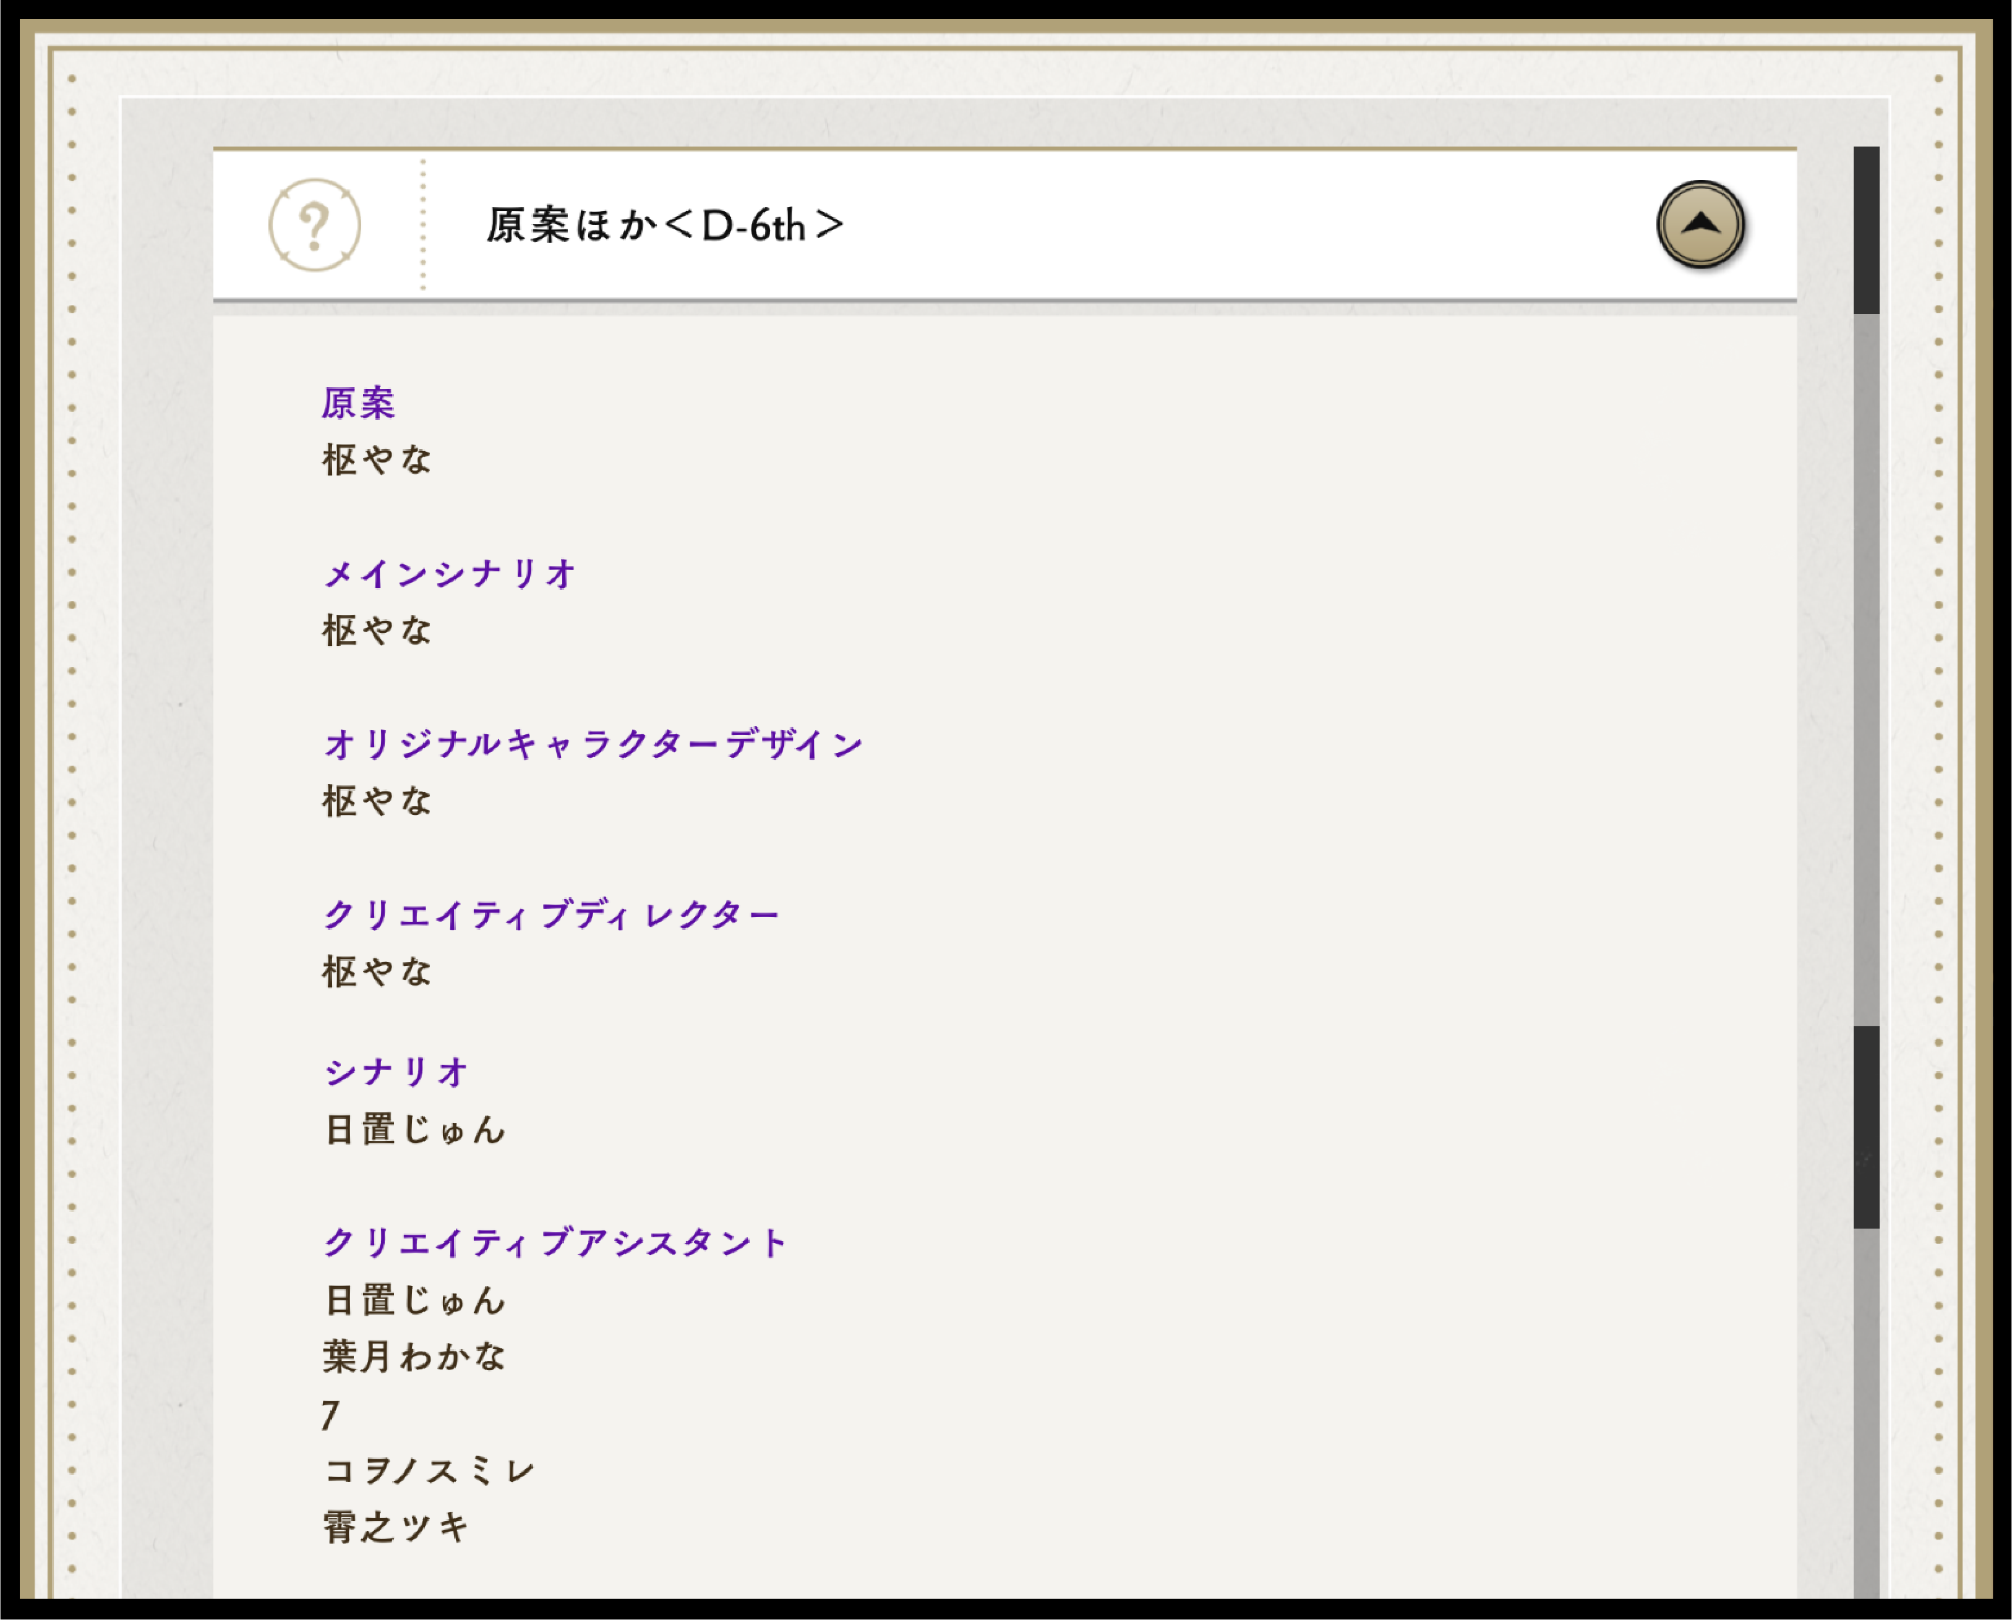The image size is (2012, 1620).
Task: Select the シナリオ heading
Action: point(396,1072)
